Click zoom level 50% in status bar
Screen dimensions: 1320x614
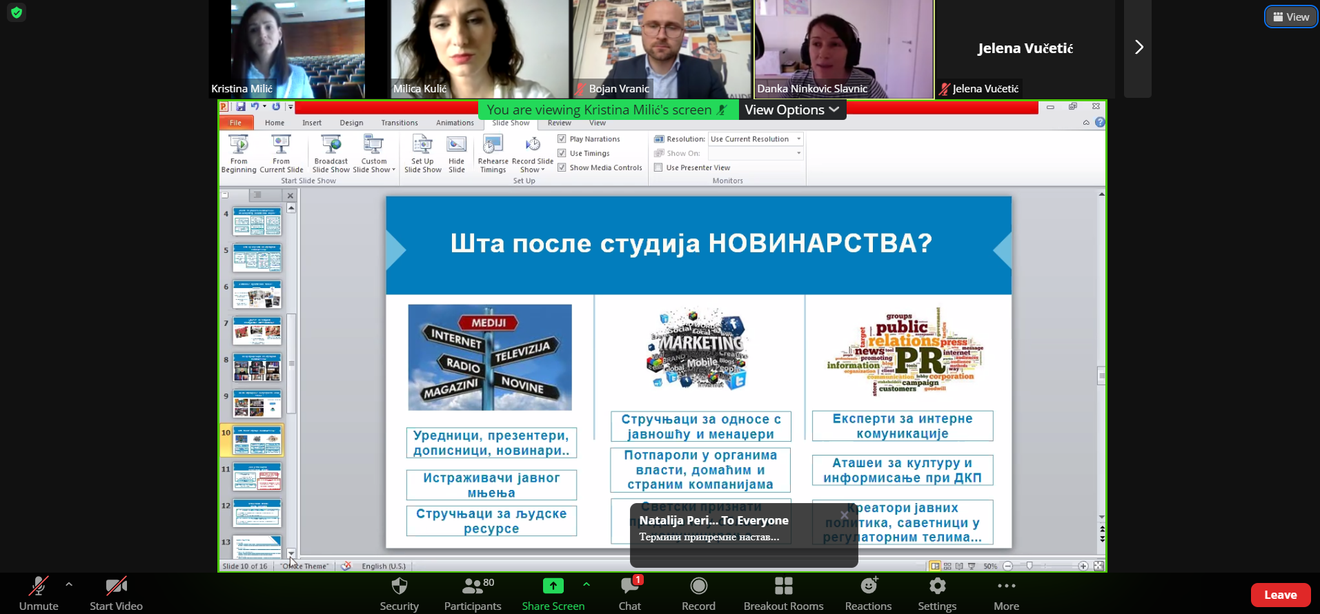pos(990,566)
